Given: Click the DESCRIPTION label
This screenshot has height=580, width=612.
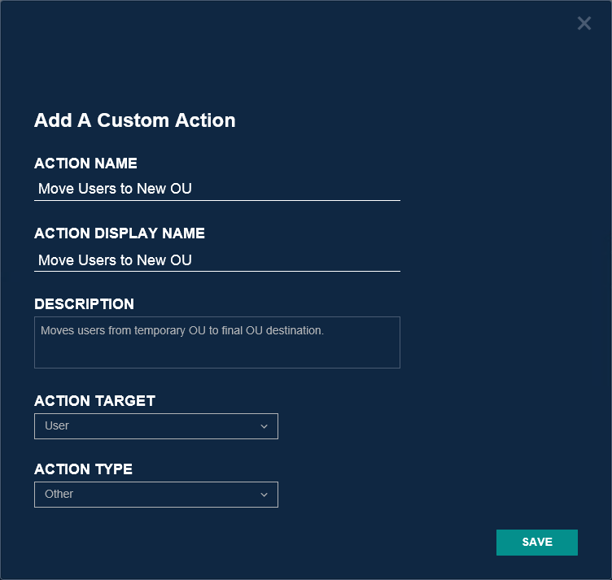Looking at the screenshot, I should coord(84,304).
